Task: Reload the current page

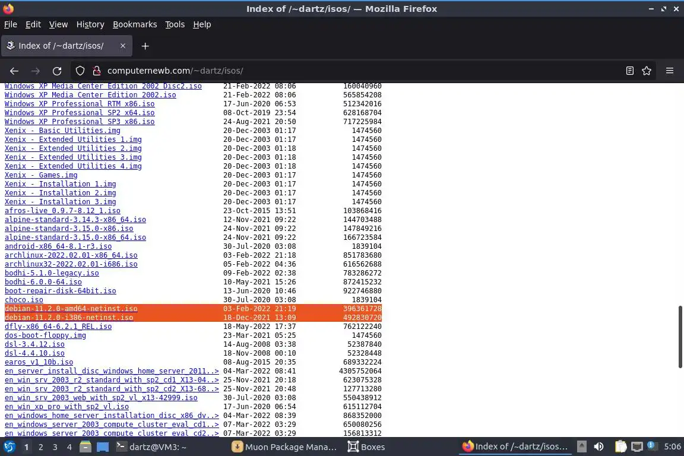Action: click(57, 71)
